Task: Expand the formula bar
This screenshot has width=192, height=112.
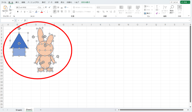Action: pos(189,21)
